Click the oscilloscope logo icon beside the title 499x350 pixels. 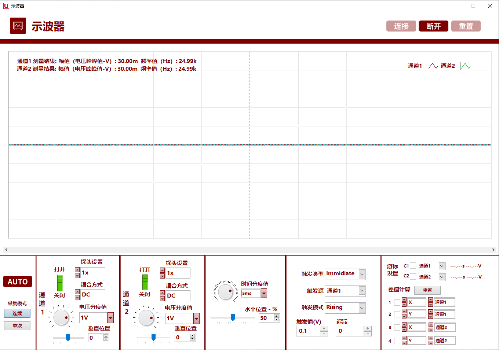[18, 26]
